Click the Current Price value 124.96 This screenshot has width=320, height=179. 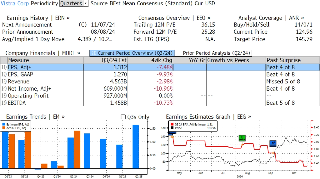pos(304,32)
